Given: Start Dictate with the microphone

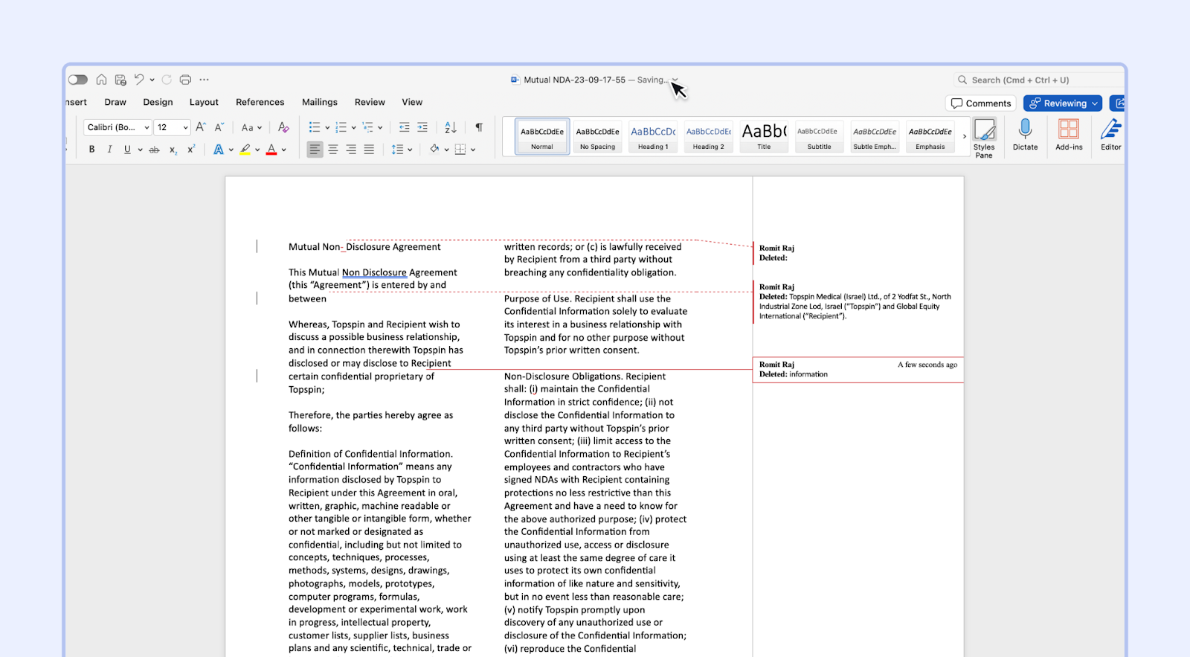Looking at the screenshot, I should pyautogui.click(x=1025, y=135).
